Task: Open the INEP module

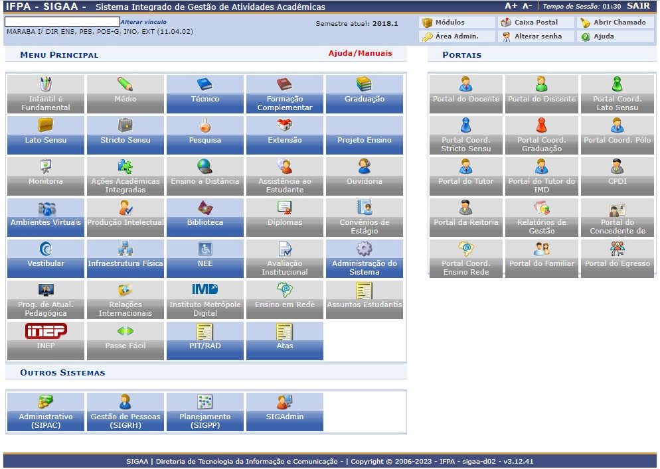Action: click(x=45, y=341)
